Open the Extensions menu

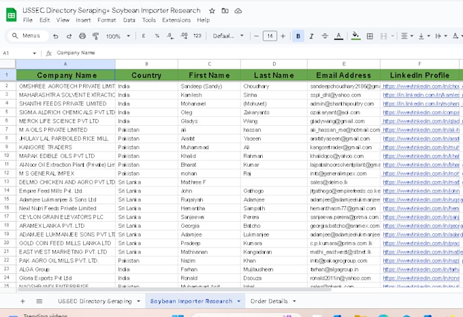click(x=176, y=20)
